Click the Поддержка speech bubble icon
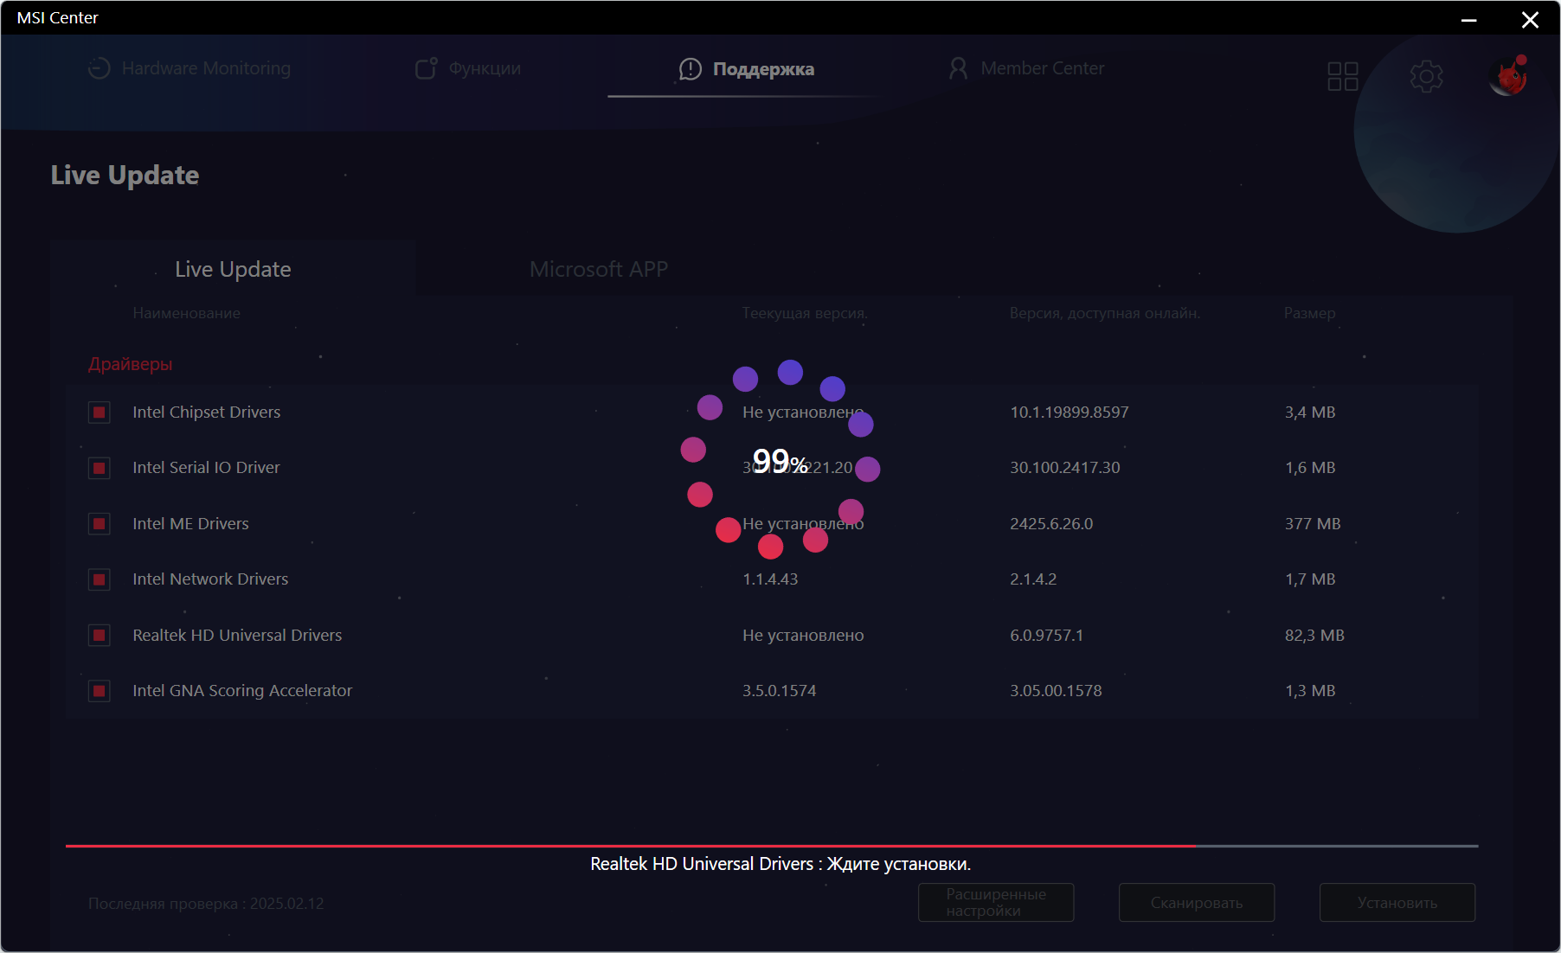1561x953 pixels. click(x=691, y=69)
